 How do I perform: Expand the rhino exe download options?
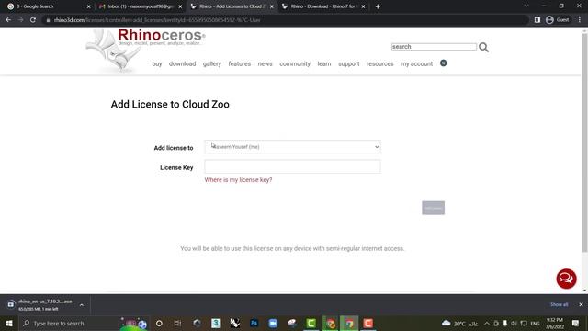click(x=82, y=304)
